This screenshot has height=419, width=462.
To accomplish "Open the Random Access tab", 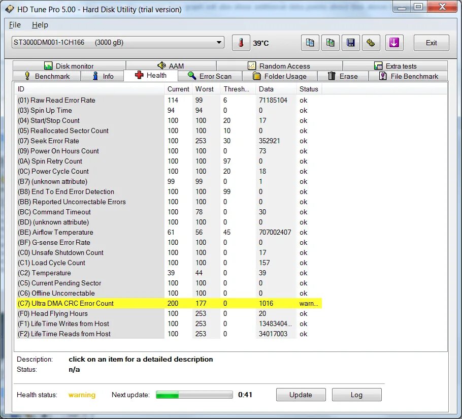I will [x=279, y=66].
